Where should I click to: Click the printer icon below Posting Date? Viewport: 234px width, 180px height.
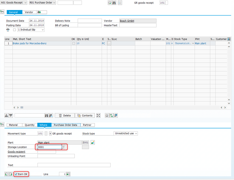(8, 30)
